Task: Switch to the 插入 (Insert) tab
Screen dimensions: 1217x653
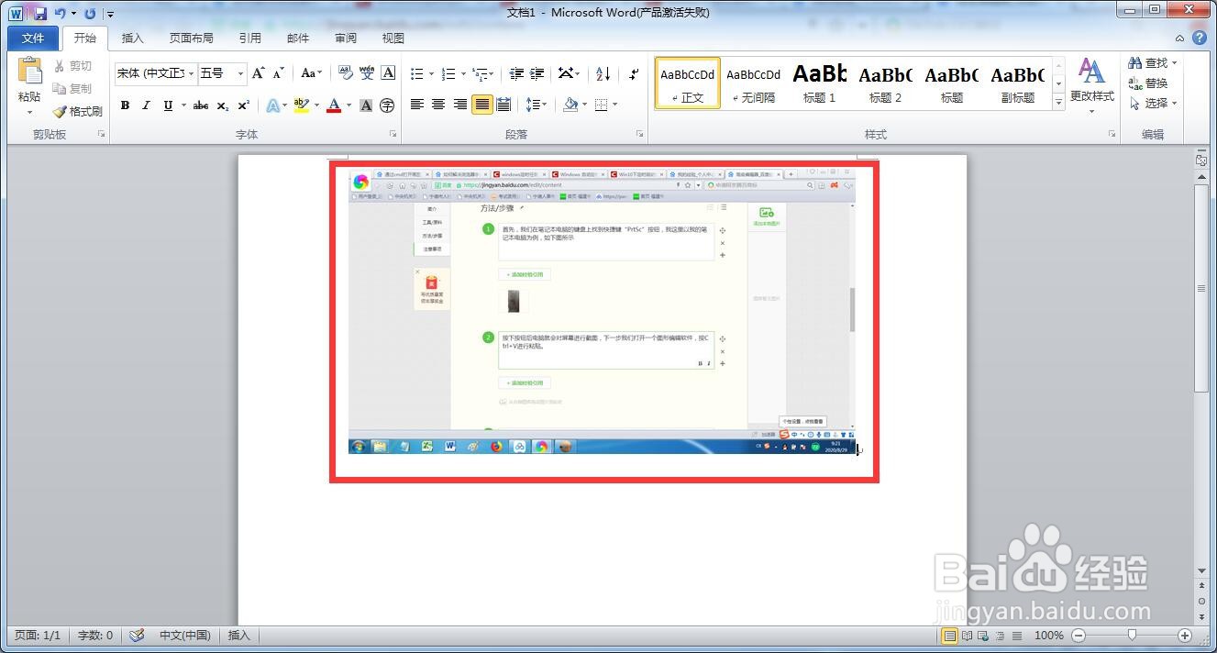Action: 133,39
